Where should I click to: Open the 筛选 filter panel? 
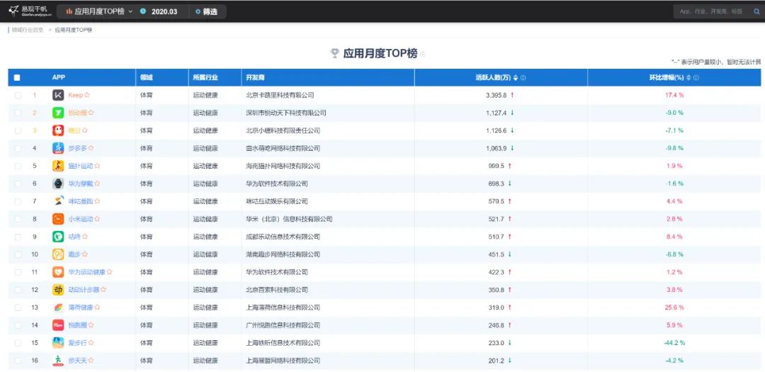pyautogui.click(x=206, y=11)
